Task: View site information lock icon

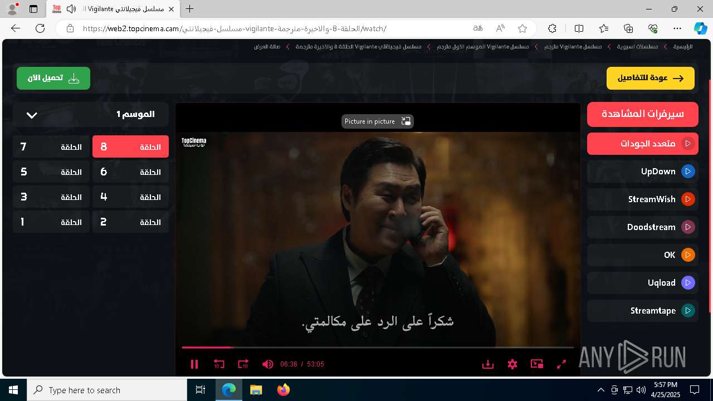Action: (x=70, y=28)
